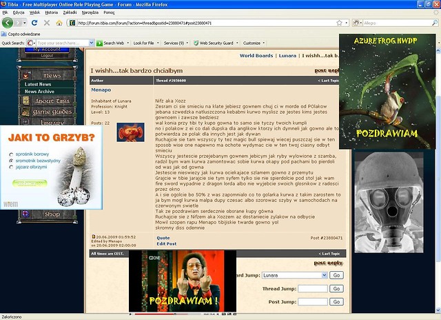Click the grey Forward navigation arrow
The width and height of the screenshot is (441, 320).
18,23
